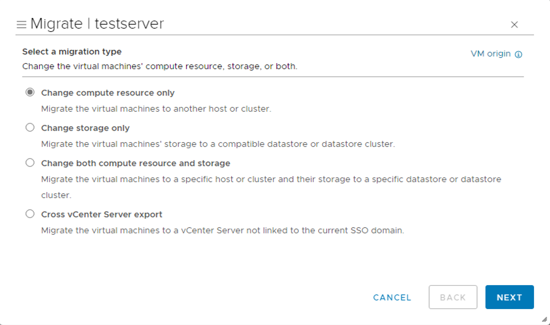Click the Migrate | testserver dialog title
The width and height of the screenshot is (550, 325).
[97, 24]
